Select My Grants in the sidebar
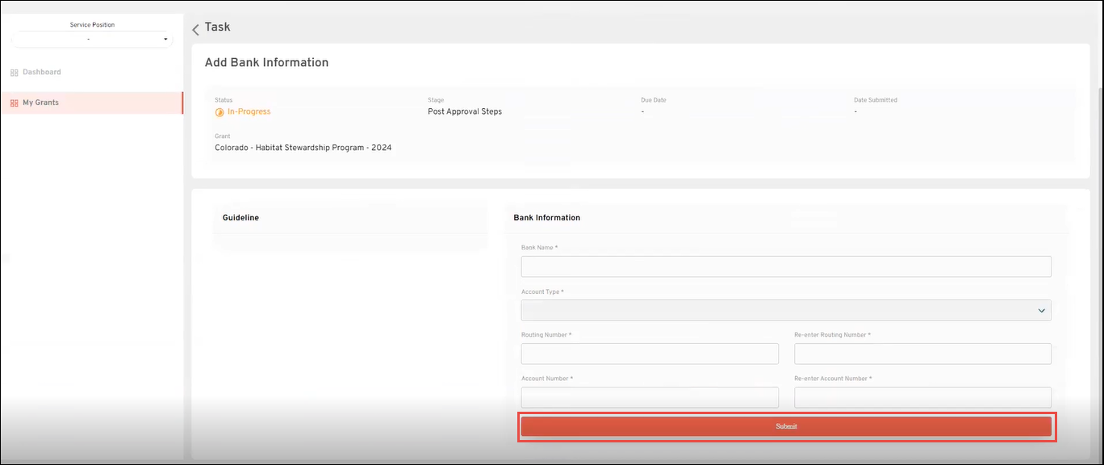1104x465 pixels. 40,103
